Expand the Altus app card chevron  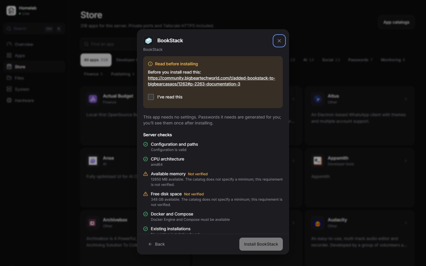tap(406, 99)
